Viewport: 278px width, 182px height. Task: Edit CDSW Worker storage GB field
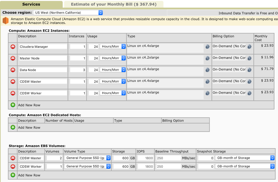(121, 167)
